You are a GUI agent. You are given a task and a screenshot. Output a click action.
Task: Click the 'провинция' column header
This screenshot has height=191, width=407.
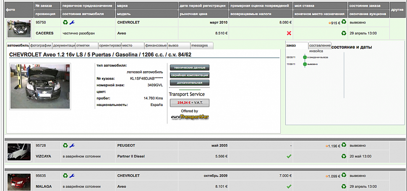click(47, 14)
